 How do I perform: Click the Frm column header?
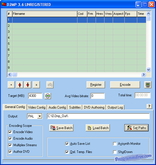click(x=91, y=14)
